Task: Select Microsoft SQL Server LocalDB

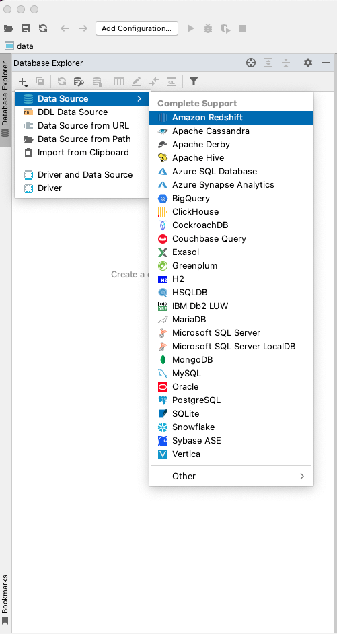Action: [231, 346]
